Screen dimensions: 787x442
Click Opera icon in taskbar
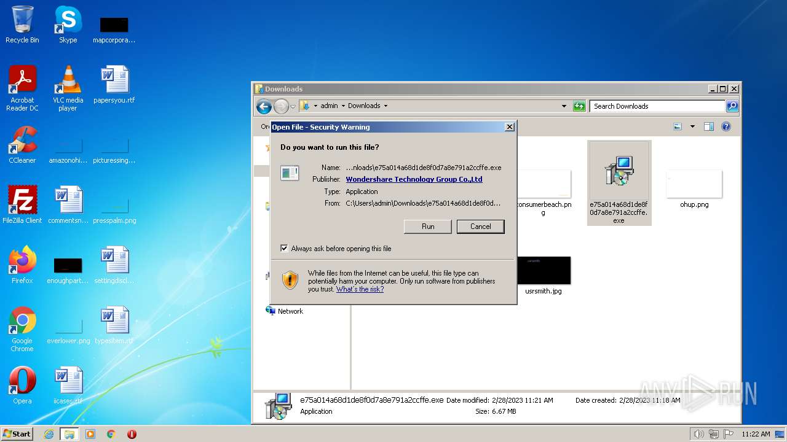pos(132,434)
